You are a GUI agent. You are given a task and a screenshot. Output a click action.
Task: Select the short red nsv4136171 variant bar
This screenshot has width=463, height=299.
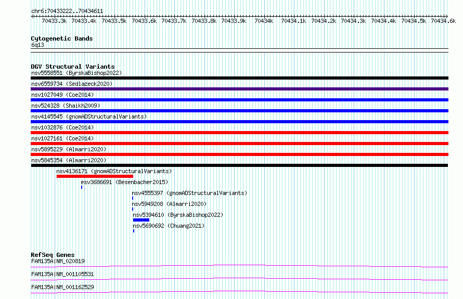click(95, 176)
